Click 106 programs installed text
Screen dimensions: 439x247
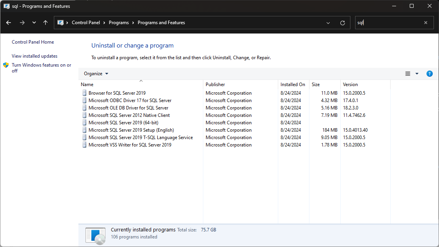click(x=134, y=237)
